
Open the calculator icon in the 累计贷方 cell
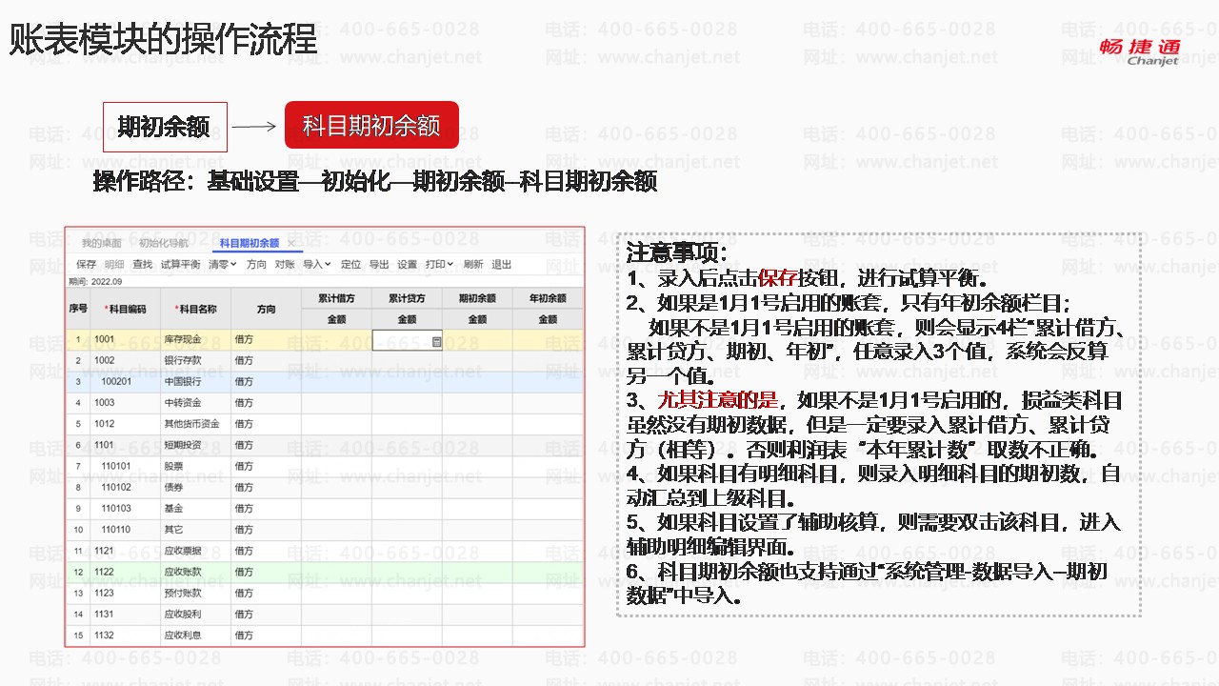click(x=436, y=340)
